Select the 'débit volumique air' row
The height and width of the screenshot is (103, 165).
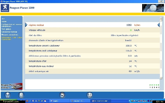tap(92, 71)
